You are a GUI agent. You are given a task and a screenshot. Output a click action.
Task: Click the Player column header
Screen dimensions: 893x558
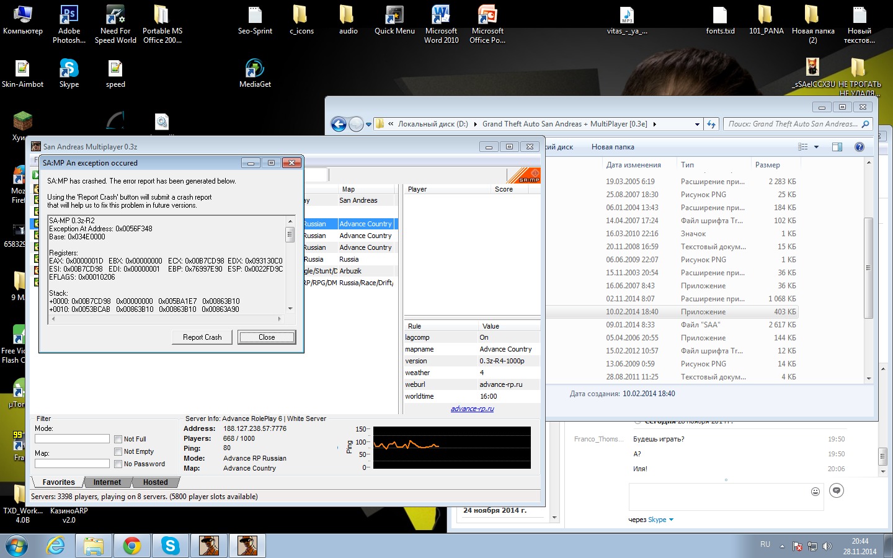[446, 189]
